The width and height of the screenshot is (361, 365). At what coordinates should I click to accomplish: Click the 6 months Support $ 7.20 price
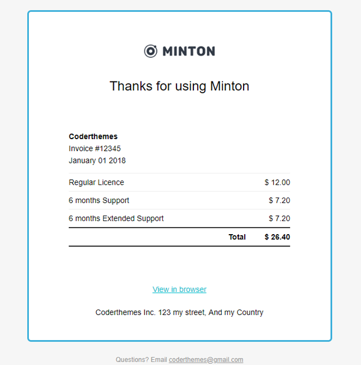[x=279, y=200]
